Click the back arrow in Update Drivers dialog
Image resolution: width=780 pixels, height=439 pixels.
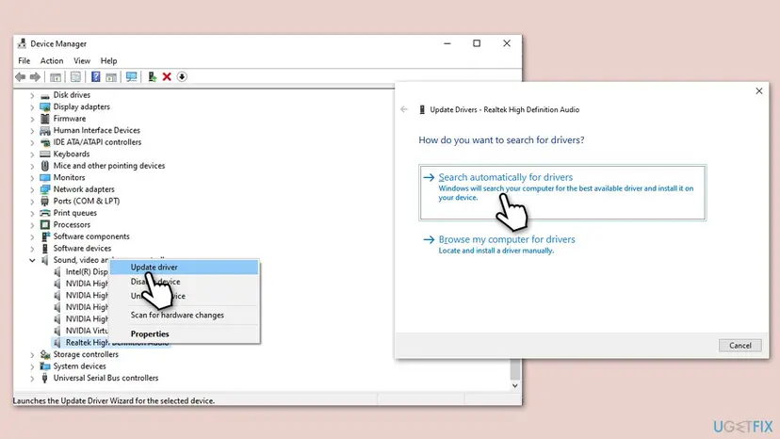pyautogui.click(x=404, y=109)
